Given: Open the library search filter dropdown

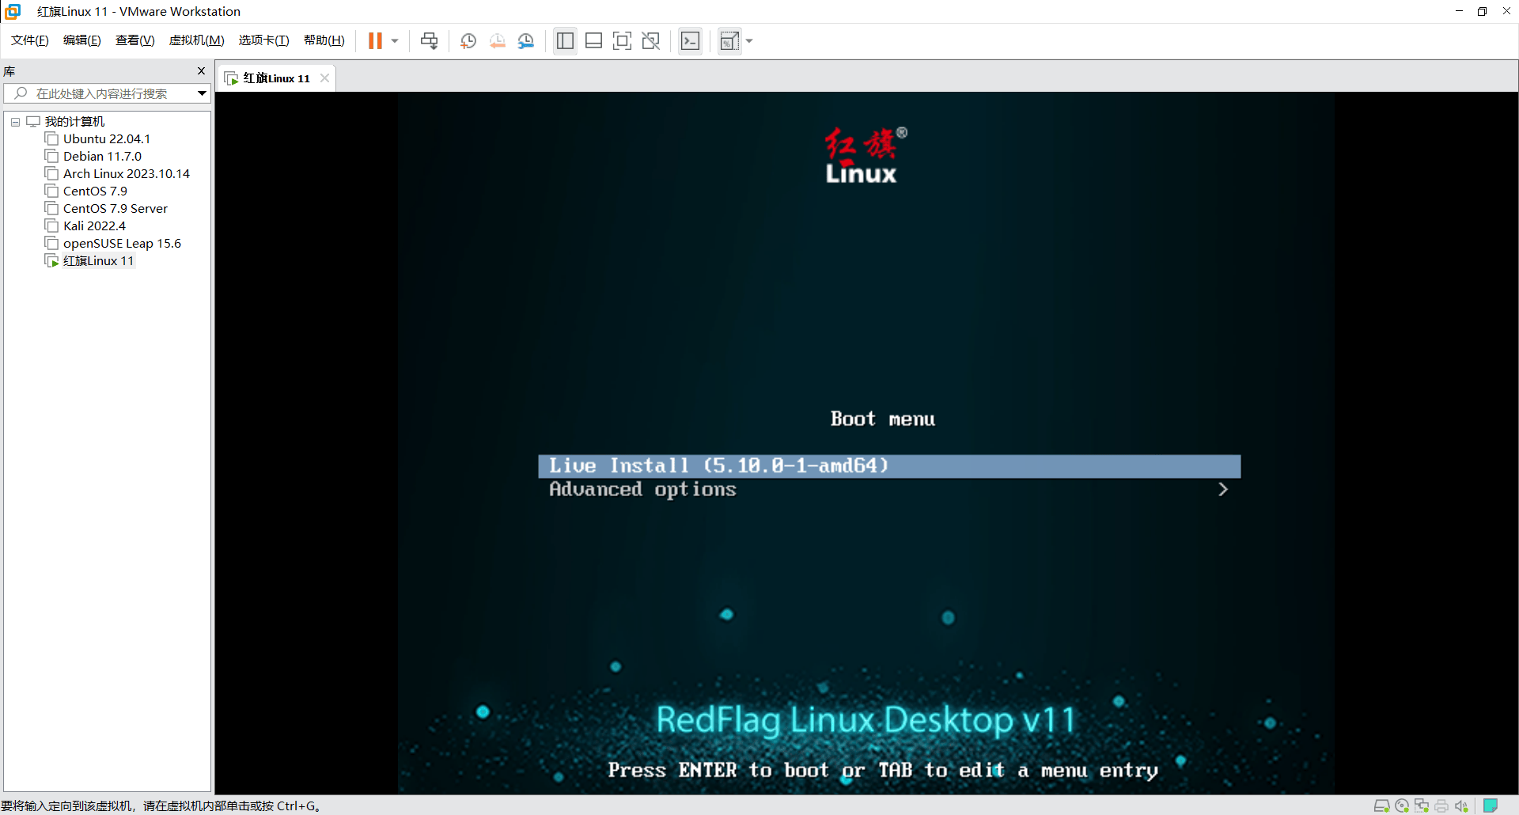Looking at the screenshot, I should pos(202,93).
